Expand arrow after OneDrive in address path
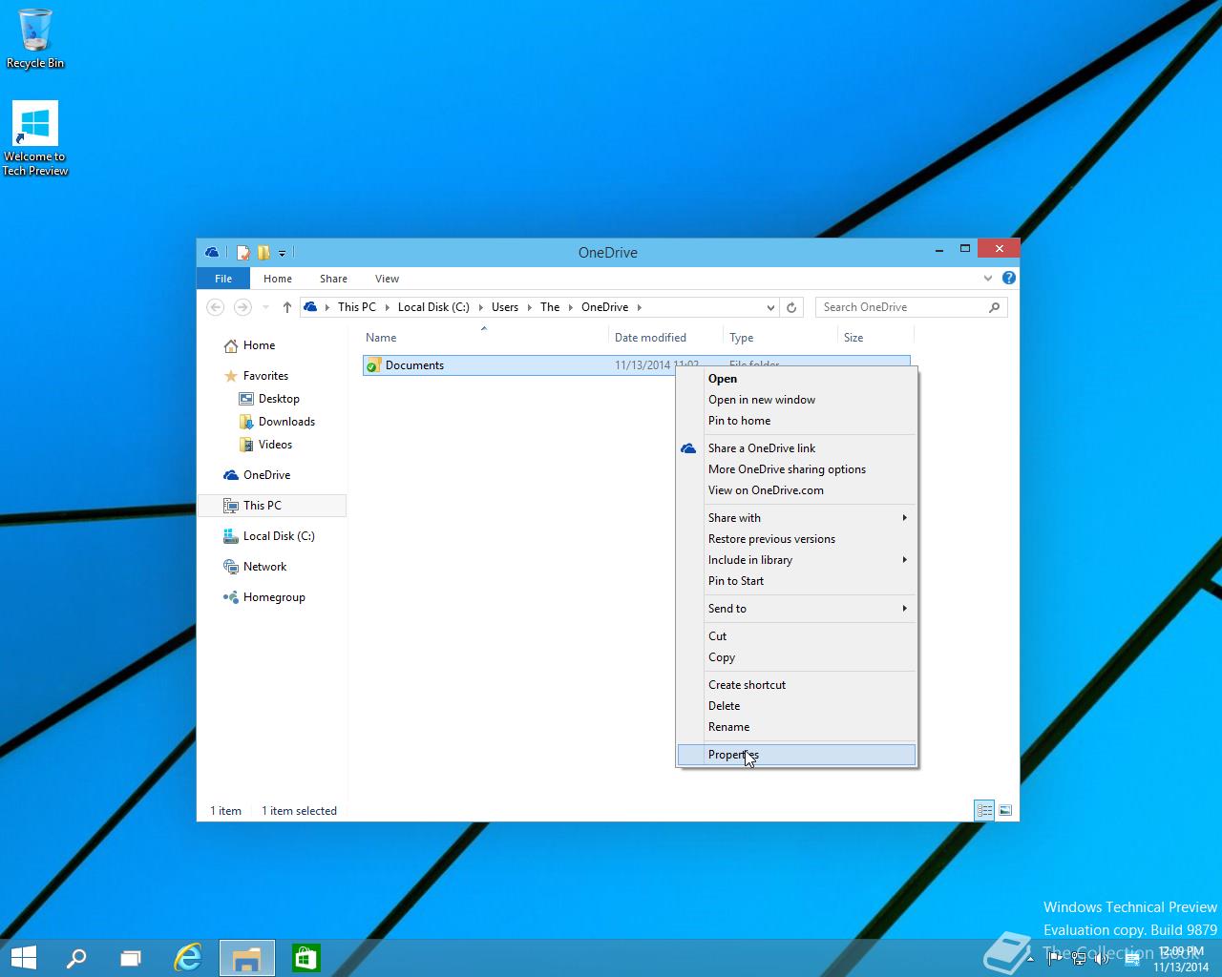 [x=640, y=307]
